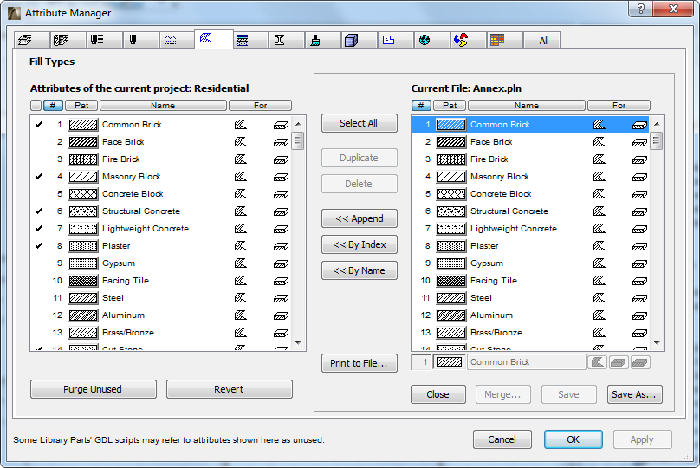700x468 pixels.
Task: Click the Cancel button
Action: pyautogui.click(x=502, y=440)
